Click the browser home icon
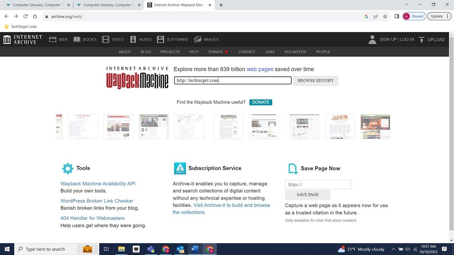This screenshot has width=454, height=255. [x=35, y=16]
